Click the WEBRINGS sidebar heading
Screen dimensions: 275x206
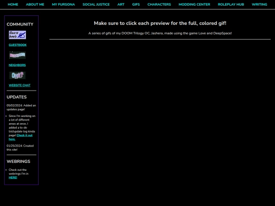pyautogui.click(x=18, y=161)
